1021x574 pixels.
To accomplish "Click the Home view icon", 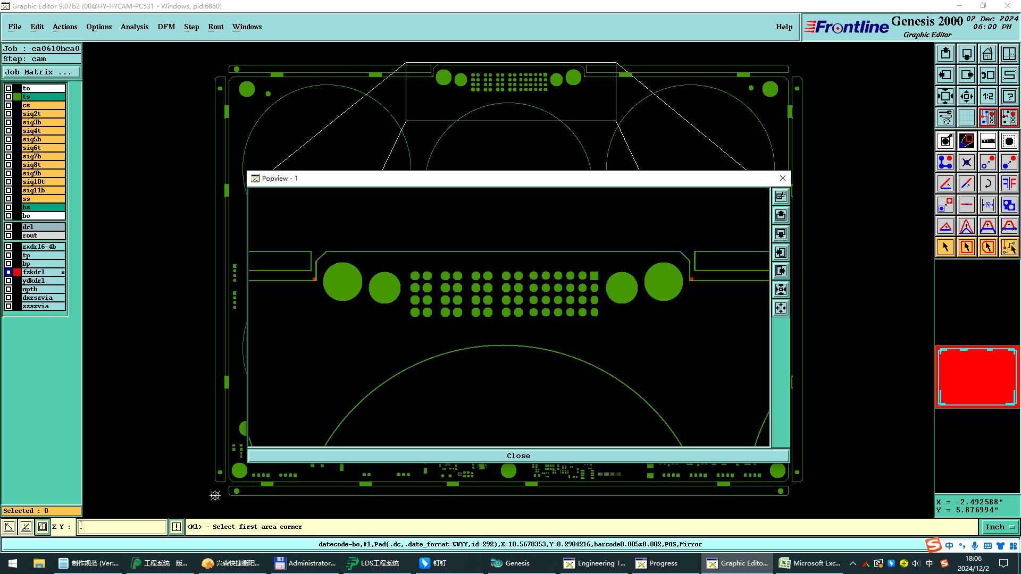I will coord(987,54).
